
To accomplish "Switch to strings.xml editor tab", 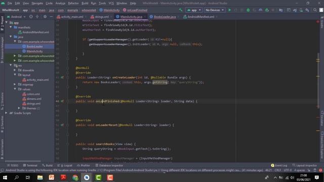I will tap(100, 17).
